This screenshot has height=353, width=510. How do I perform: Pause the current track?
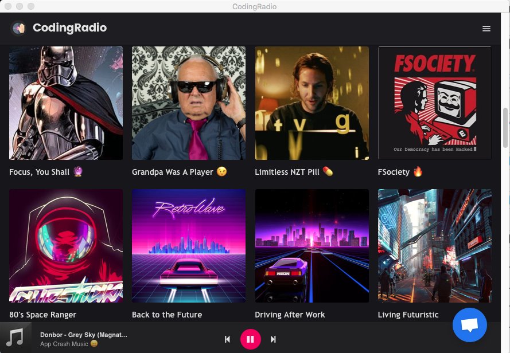coord(251,339)
